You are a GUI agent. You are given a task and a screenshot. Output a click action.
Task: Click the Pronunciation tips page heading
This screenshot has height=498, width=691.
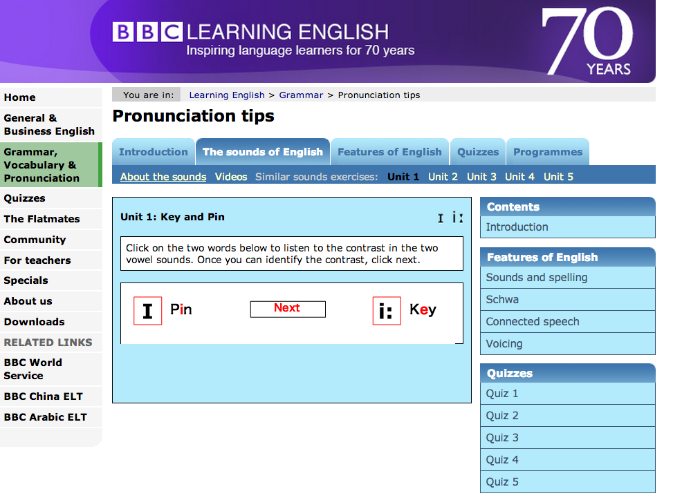click(194, 116)
